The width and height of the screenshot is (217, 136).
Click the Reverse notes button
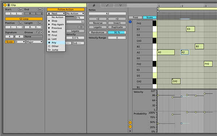(98, 23)
